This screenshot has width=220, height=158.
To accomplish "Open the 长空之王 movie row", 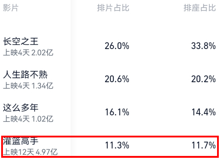I will pos(110,46).
